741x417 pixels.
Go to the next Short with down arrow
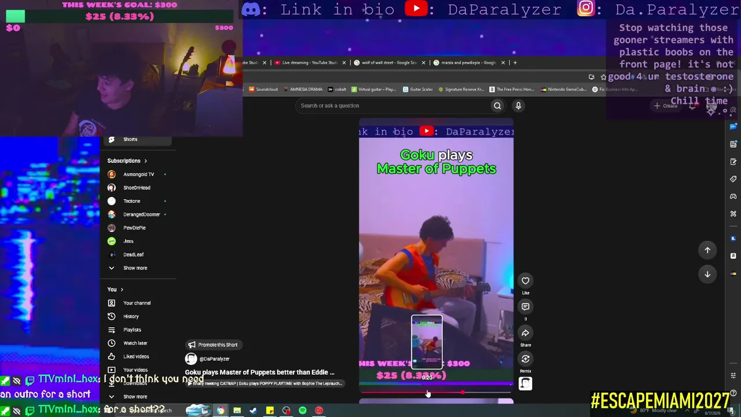click(x=707, y=275)
